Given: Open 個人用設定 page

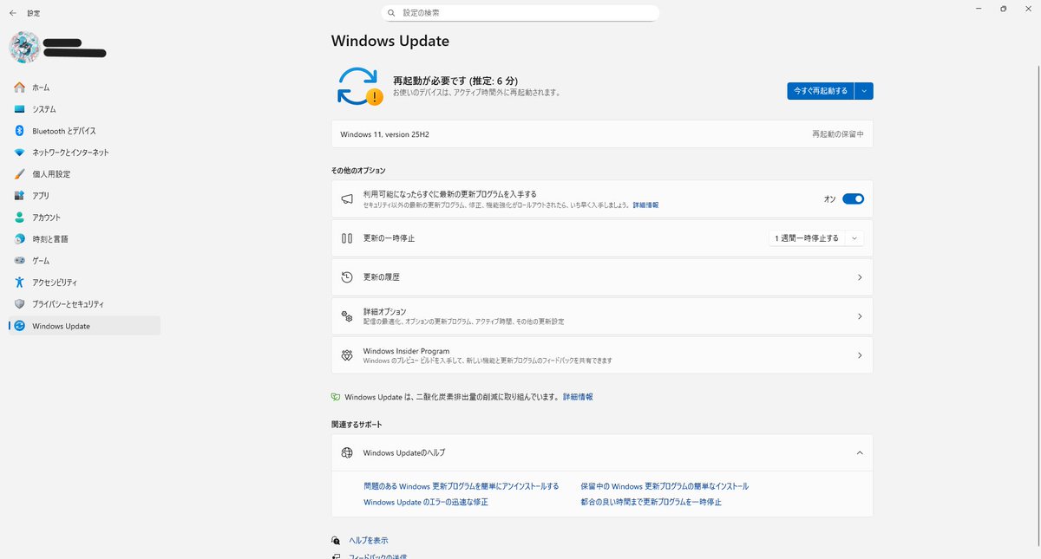Looking at the screenshot, I should point(84,174).
